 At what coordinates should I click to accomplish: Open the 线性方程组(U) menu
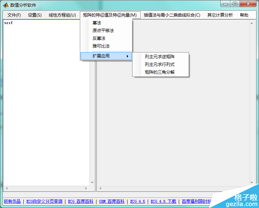(x=62, y=15)
